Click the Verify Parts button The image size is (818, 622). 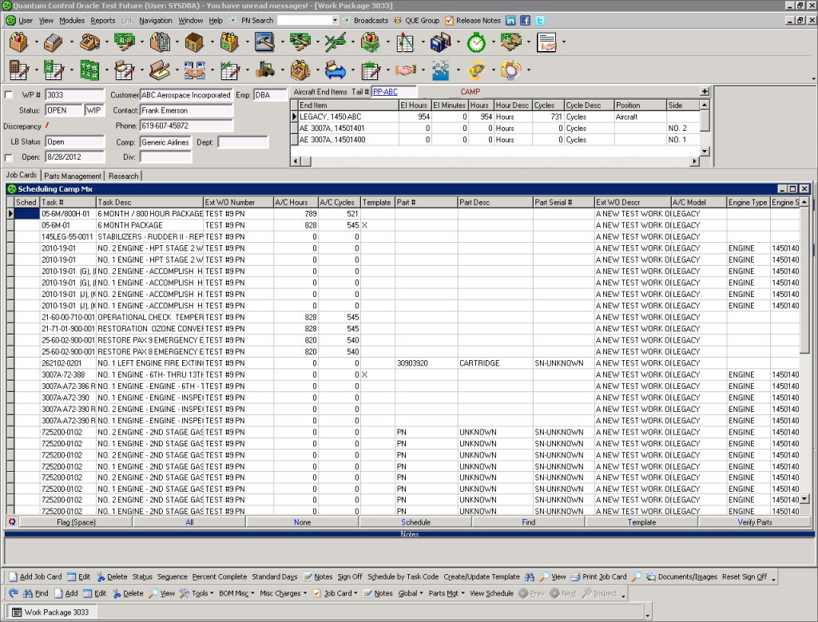[x=753, y=522]
